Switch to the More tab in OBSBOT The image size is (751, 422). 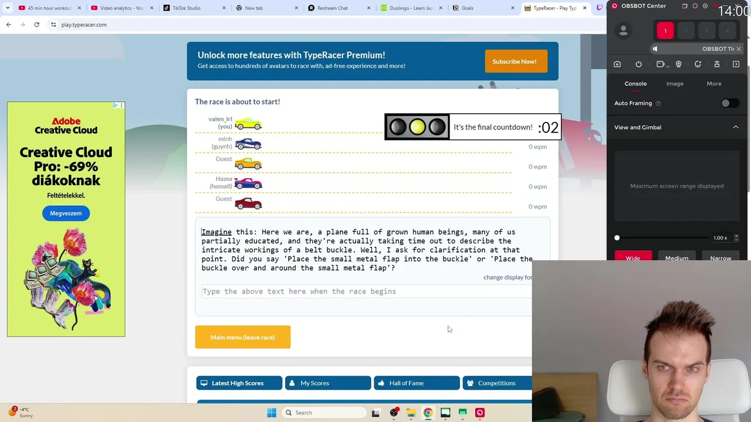[x=714, y=84]
